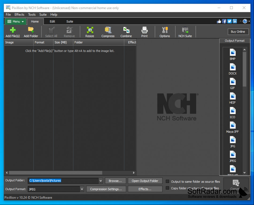Choose JPEG output format icon
Screen dimensions: 254x205
(233, 154)
